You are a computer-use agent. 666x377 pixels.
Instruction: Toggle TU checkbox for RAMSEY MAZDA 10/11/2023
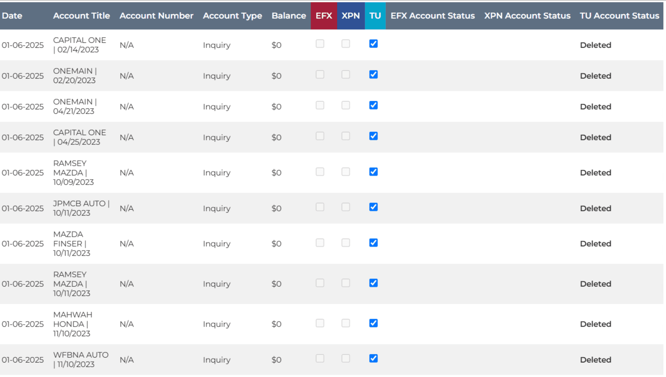click(373, 283)
